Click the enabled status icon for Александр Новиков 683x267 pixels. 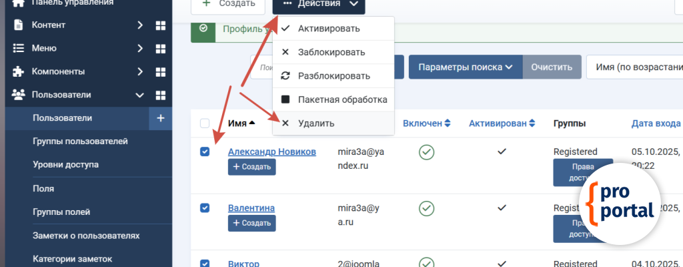coord(427,152)
